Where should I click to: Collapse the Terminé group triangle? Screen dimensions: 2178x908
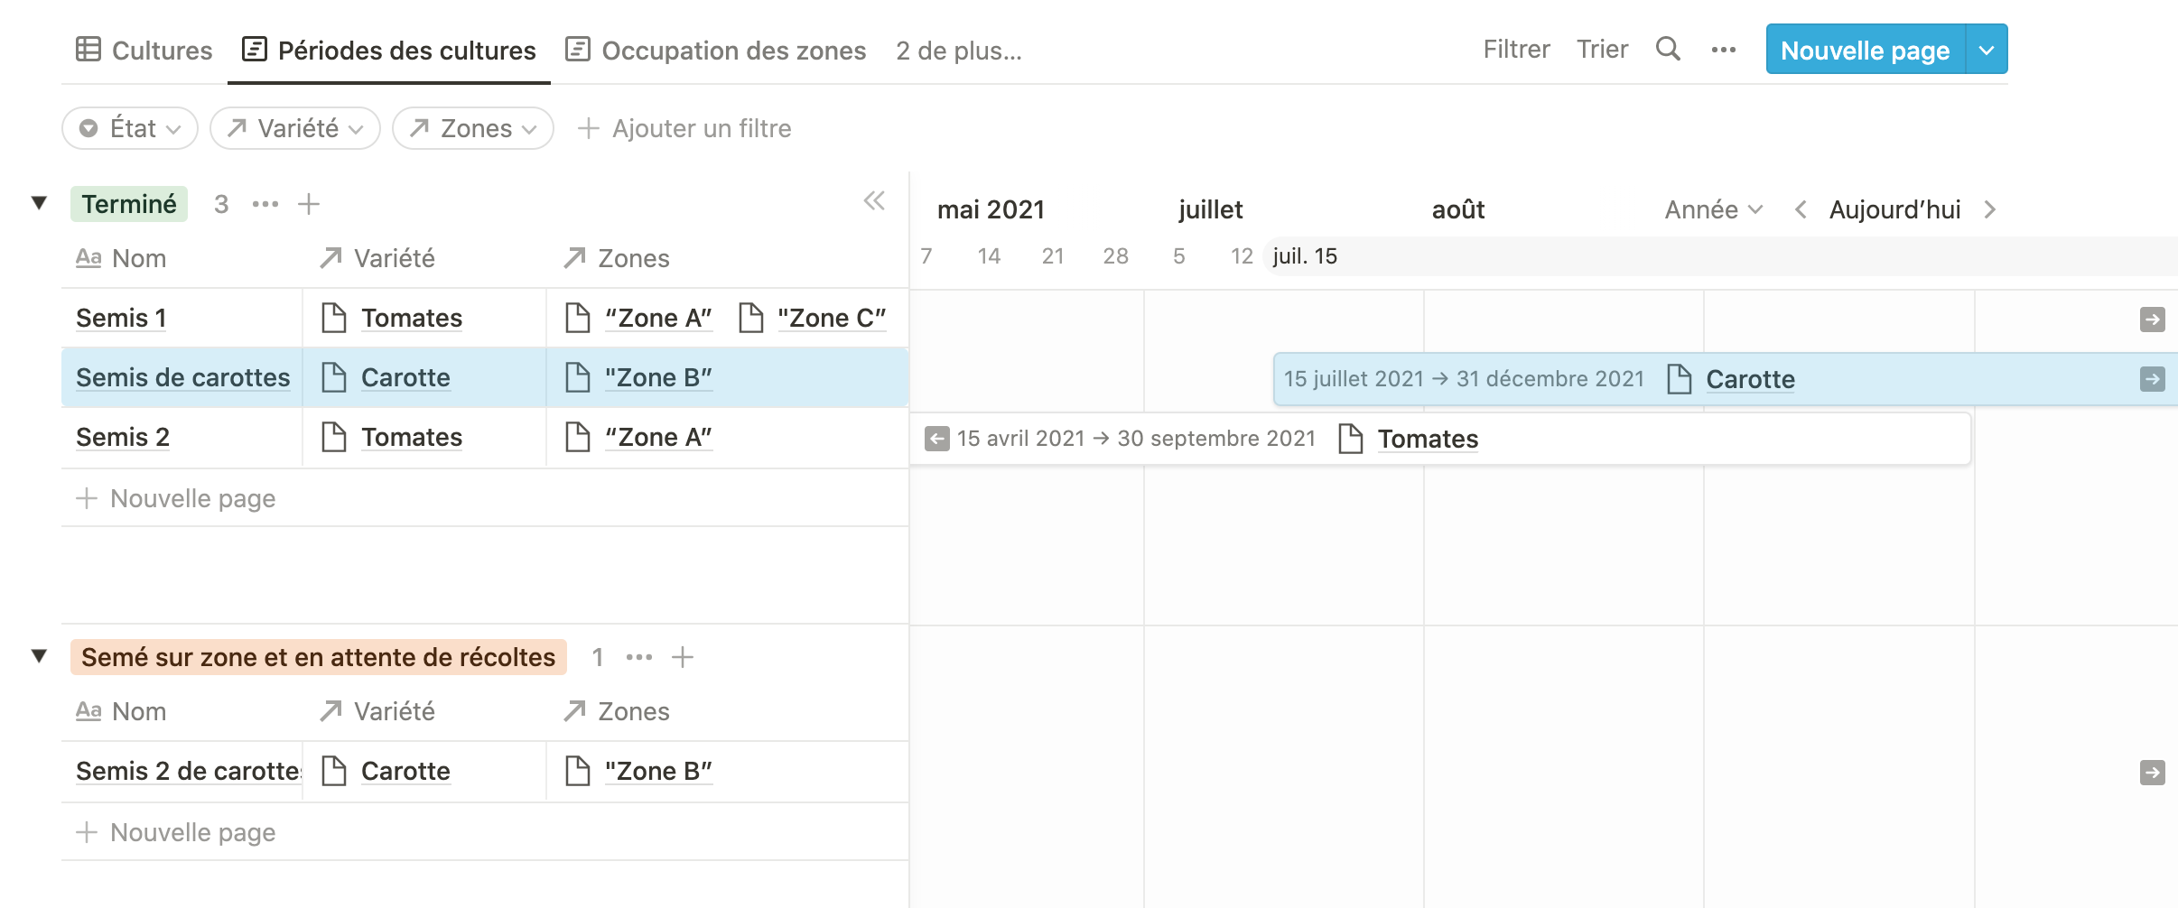click(40, 202)
